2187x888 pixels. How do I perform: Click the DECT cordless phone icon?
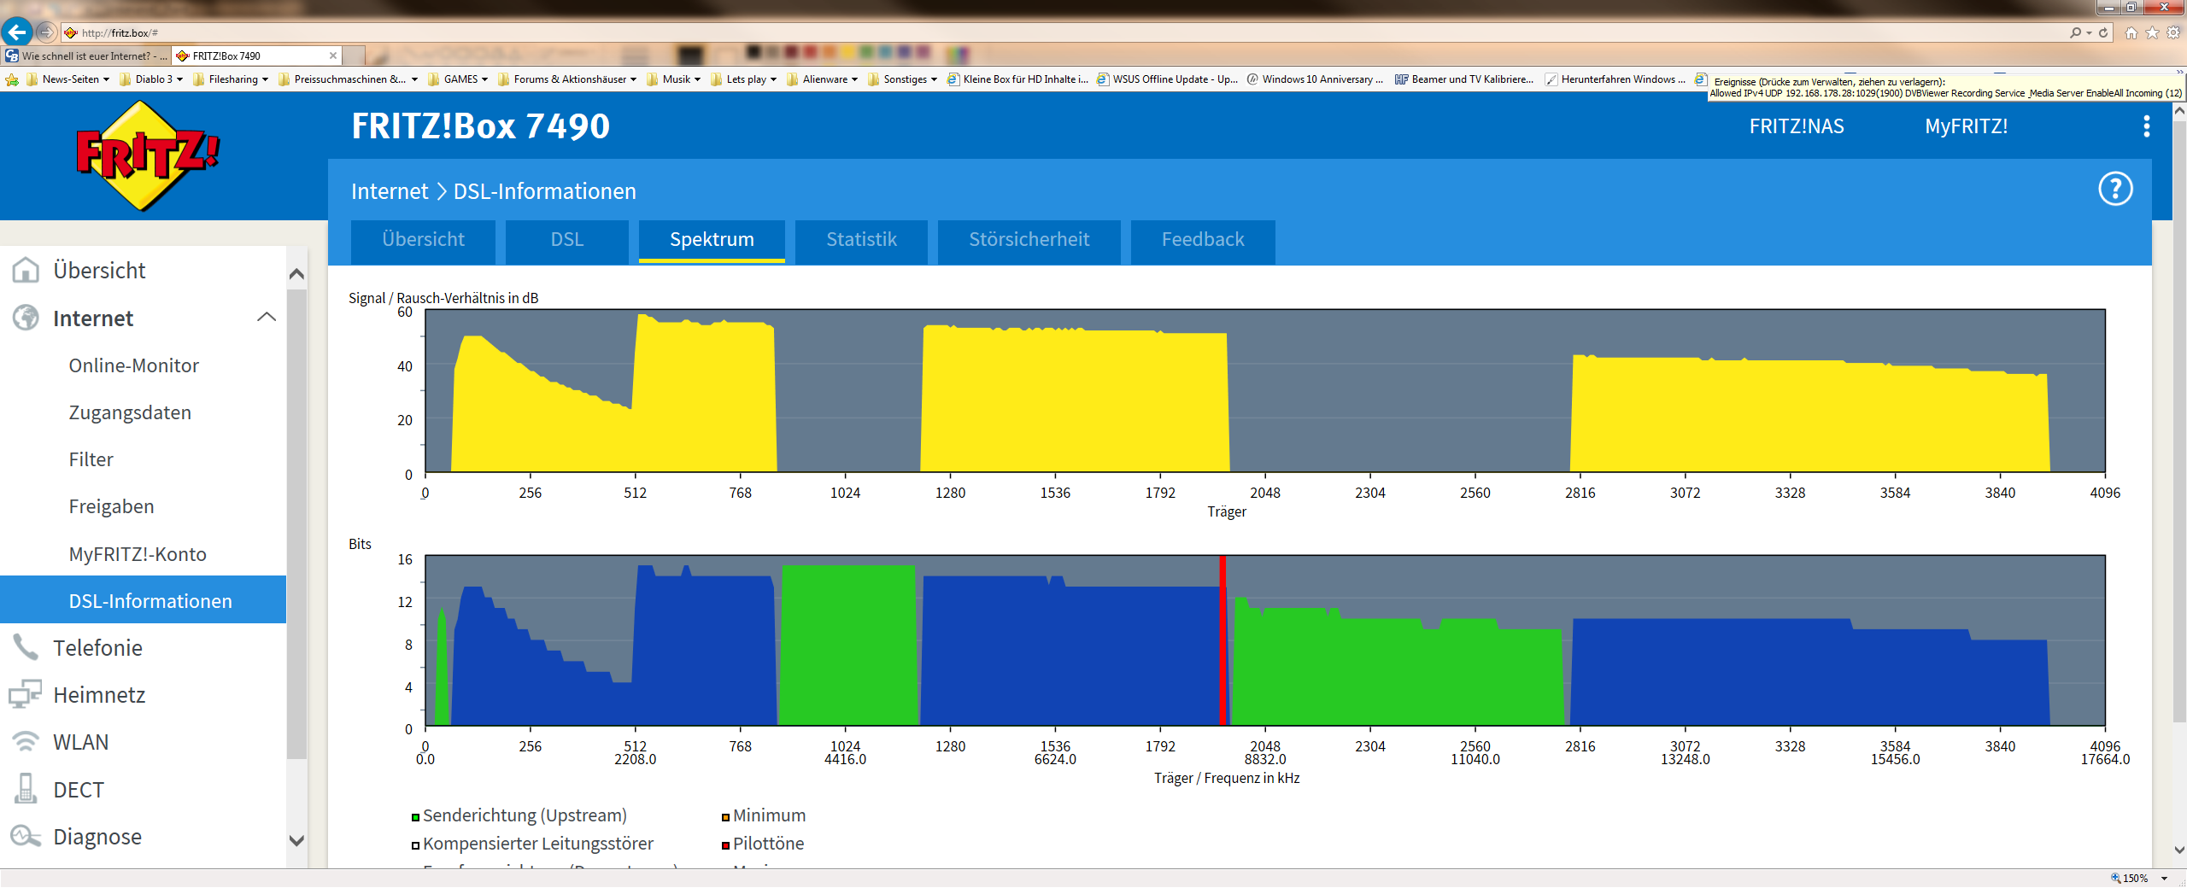[26, 789]
